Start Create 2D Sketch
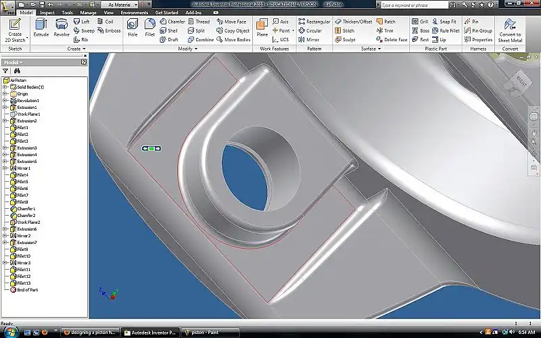The height and width of the screenshot is (338, 541). 14,29
